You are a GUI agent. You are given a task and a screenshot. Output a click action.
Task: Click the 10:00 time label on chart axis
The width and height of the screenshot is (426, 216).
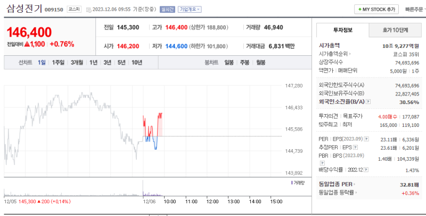tap(170, 202)
